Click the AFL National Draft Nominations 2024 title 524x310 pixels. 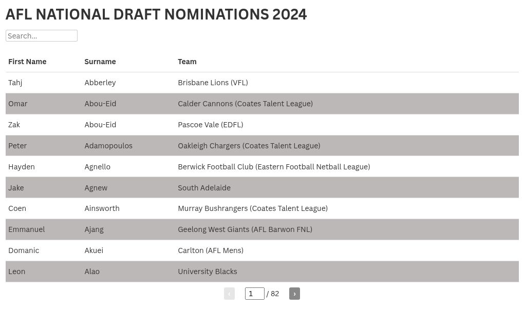click(x=156, y=14)
